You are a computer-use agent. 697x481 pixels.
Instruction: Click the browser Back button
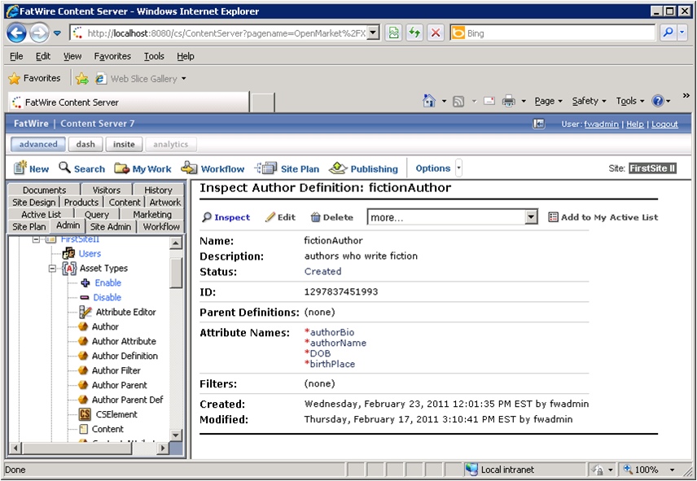pyautogui.click(x=16, y=33)
